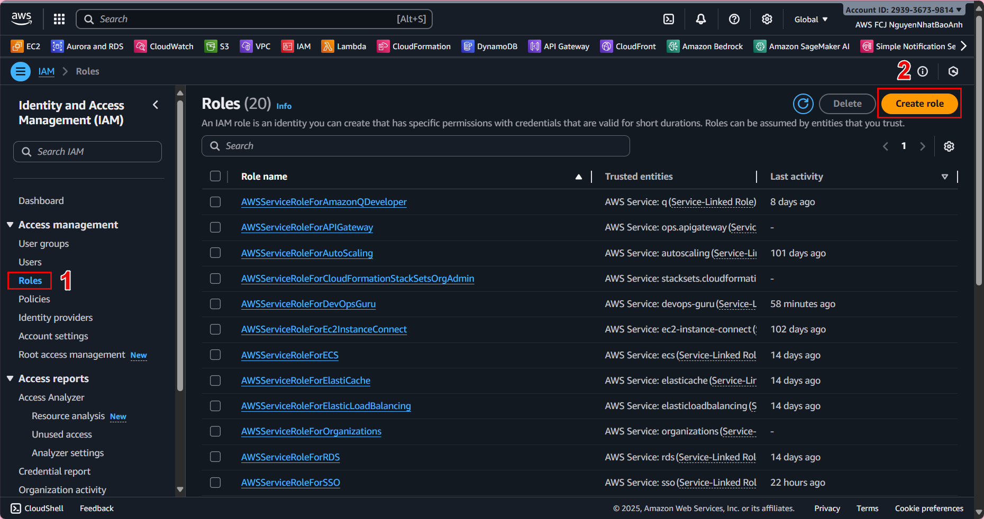Image resolution: width=984 pixels, height=519 pixels.
Task: Refresh the roles list
Action: [x=803, y=104]
